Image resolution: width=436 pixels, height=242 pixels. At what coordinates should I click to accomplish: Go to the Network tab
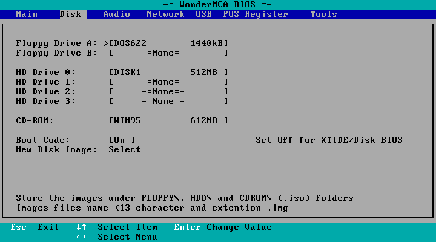[x=165, y=14]
